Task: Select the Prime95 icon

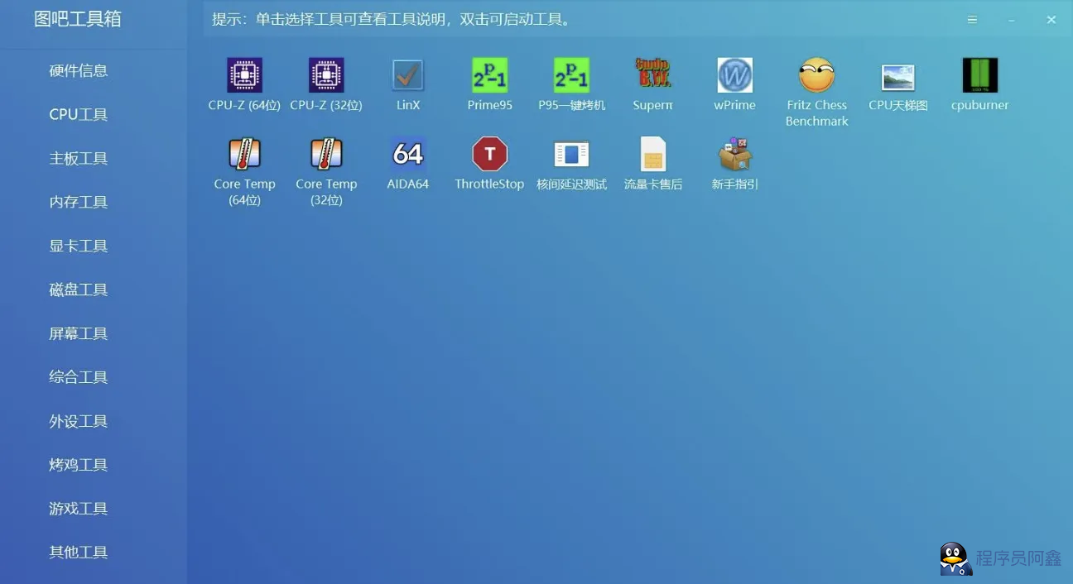Action: click(489, 75)
